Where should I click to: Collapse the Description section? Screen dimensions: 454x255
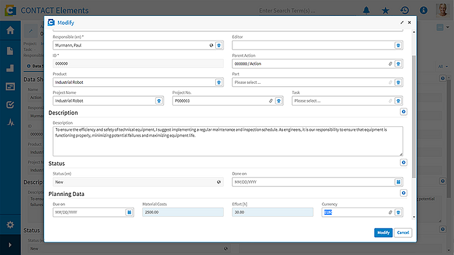click(x=404, y=112)
